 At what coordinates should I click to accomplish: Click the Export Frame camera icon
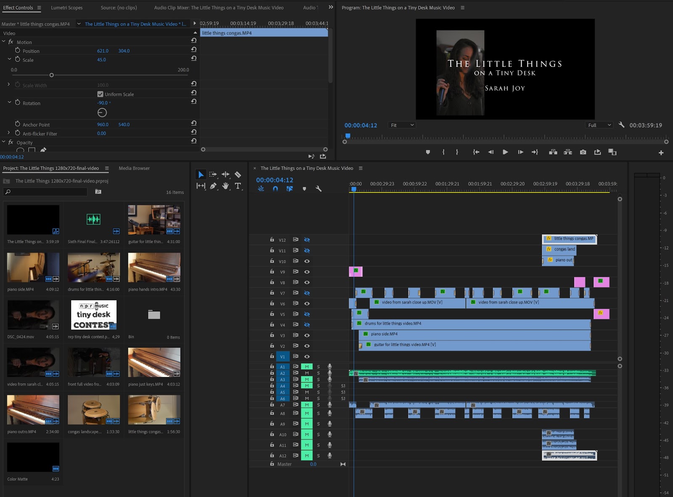click(583, 152)
